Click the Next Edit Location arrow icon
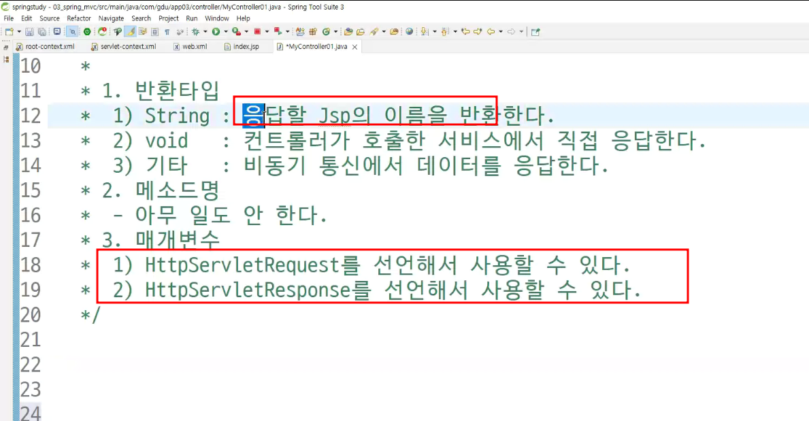Screen dimensions: 809x421 (477, 32)
